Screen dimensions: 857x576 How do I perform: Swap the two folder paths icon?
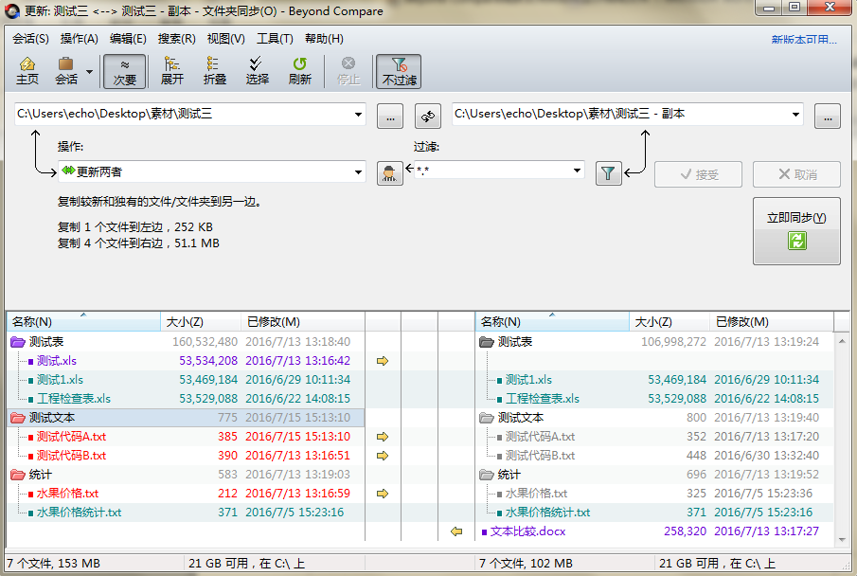click(x=427, y=116)
